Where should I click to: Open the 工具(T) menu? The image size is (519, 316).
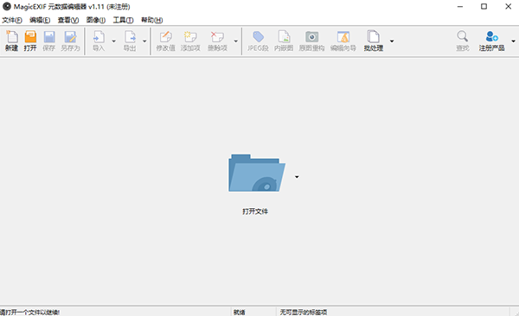click(123, 20)
